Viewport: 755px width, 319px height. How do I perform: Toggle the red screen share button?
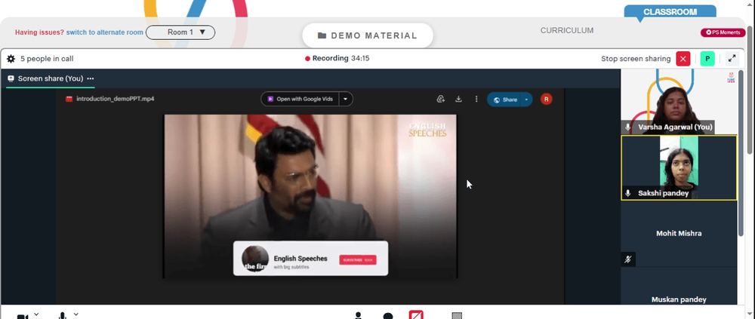[416, 315]
